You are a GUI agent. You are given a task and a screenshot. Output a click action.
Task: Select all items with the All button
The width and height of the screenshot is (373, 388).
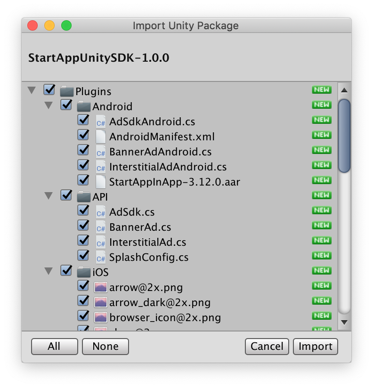click(55, 347)
